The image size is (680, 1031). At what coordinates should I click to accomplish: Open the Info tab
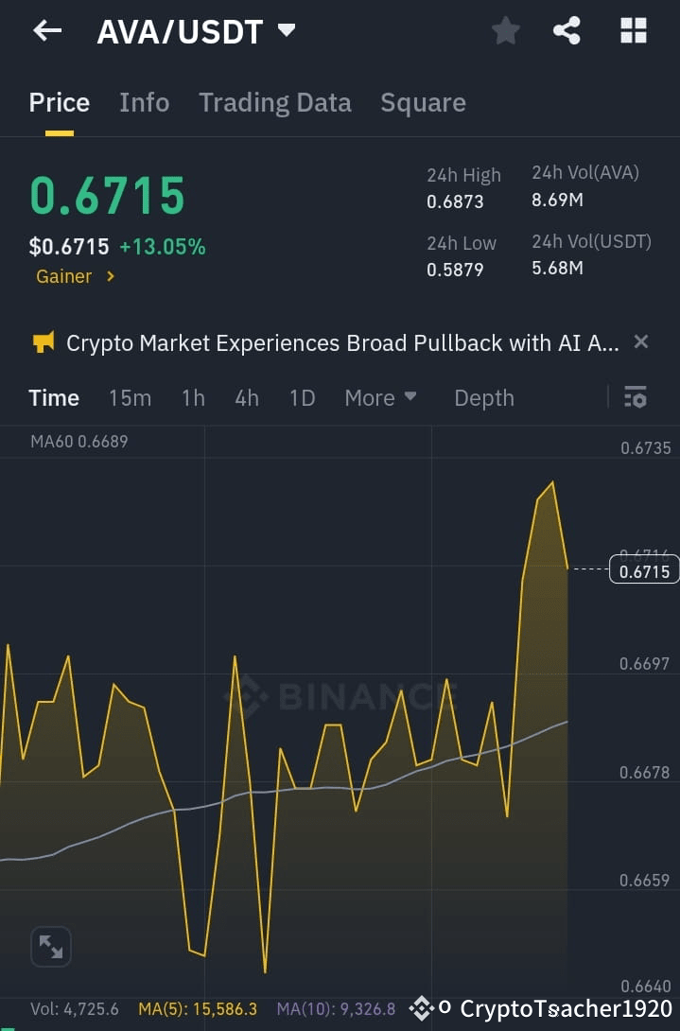point(144,102)
